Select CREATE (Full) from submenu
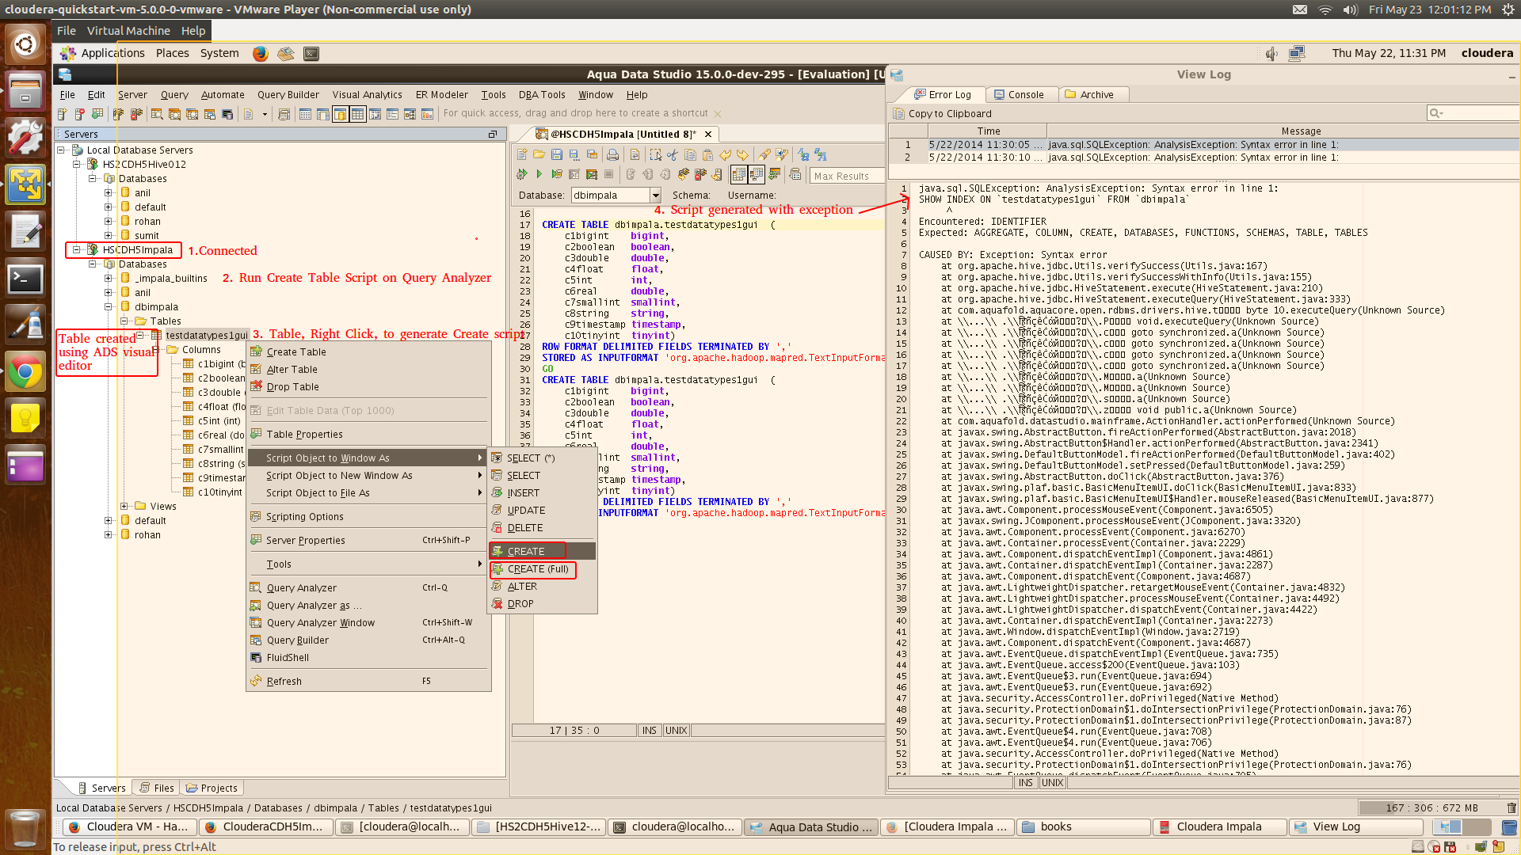The image size is (1521, 855). [538, 569]
